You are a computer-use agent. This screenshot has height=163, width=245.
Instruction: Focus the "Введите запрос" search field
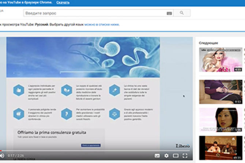pos(95,13)
